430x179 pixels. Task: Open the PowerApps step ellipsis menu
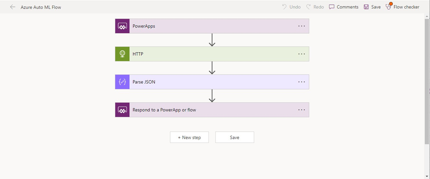click(302, 26)
